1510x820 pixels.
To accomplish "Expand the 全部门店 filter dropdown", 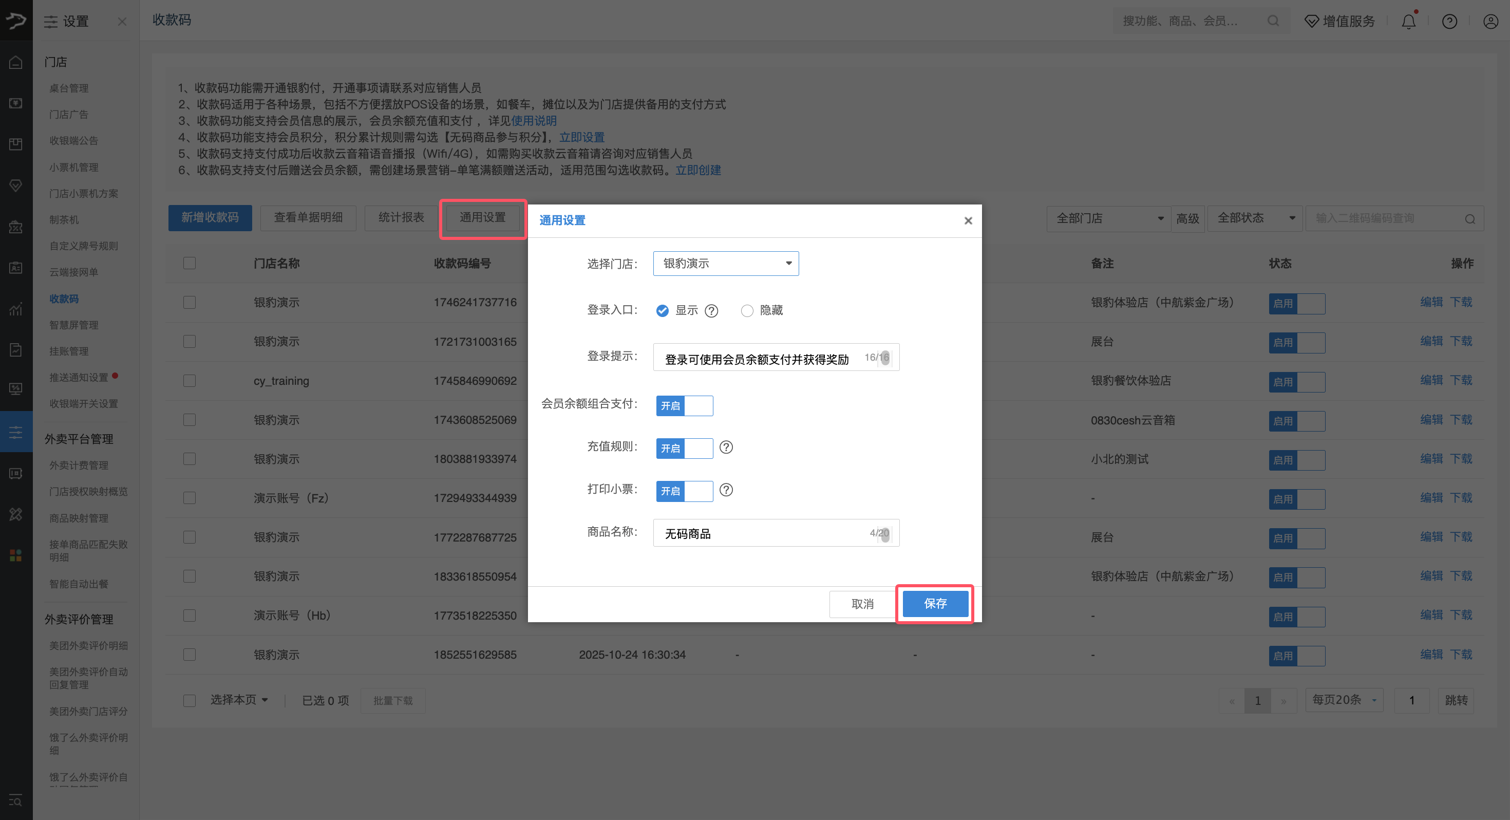I will pyautogui.click(x=1108, y=218).
